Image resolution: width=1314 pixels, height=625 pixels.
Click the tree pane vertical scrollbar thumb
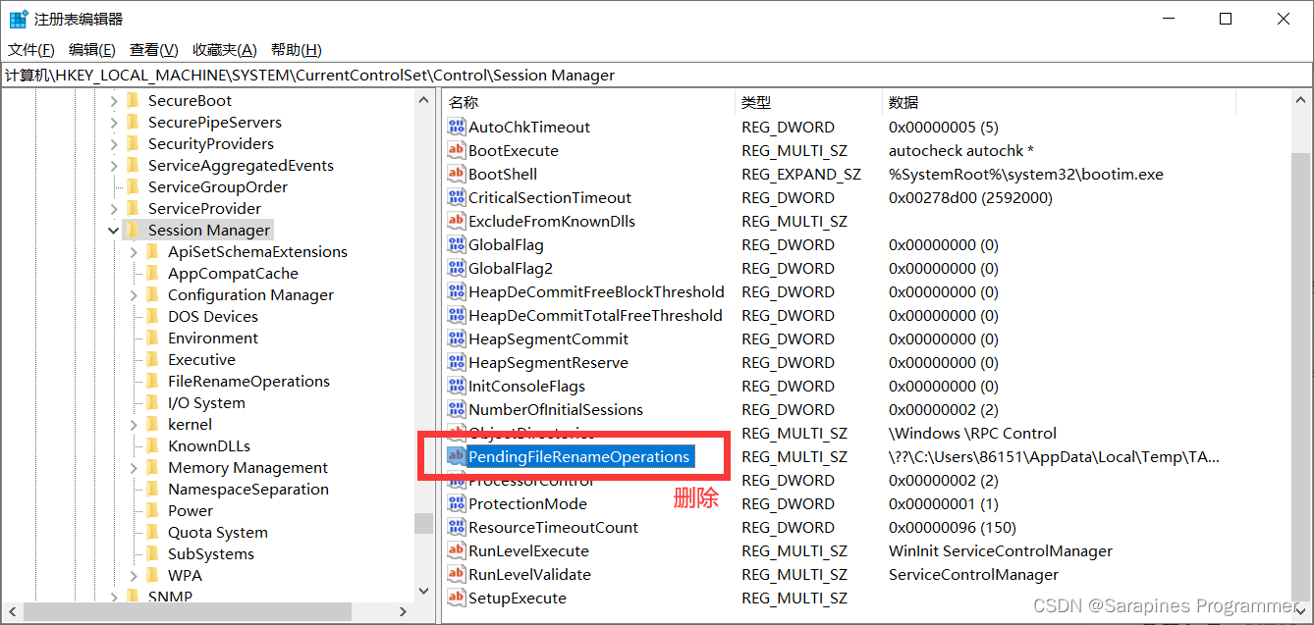click(x=423, y=523)
